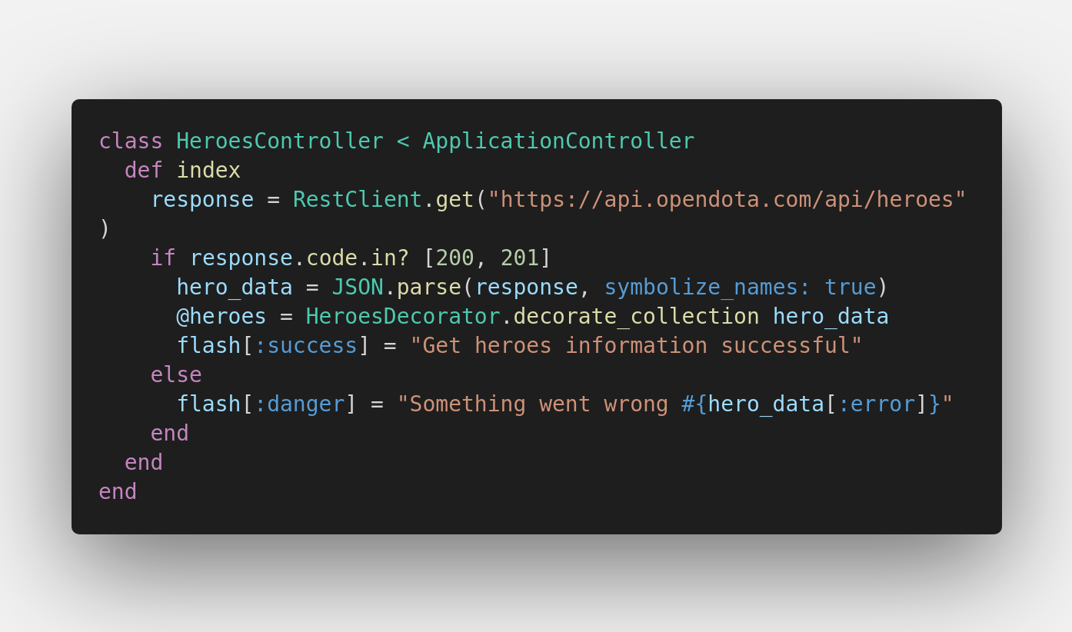Click the HeroesDecorator constant

click(402, 317)
